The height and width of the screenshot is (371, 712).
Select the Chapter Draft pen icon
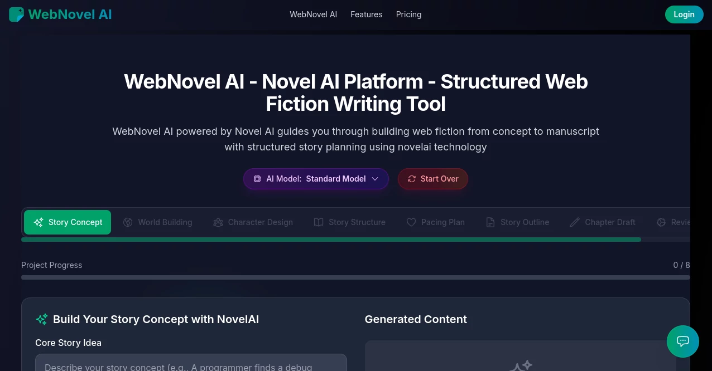pyautogui.click(x=575, y=222)
